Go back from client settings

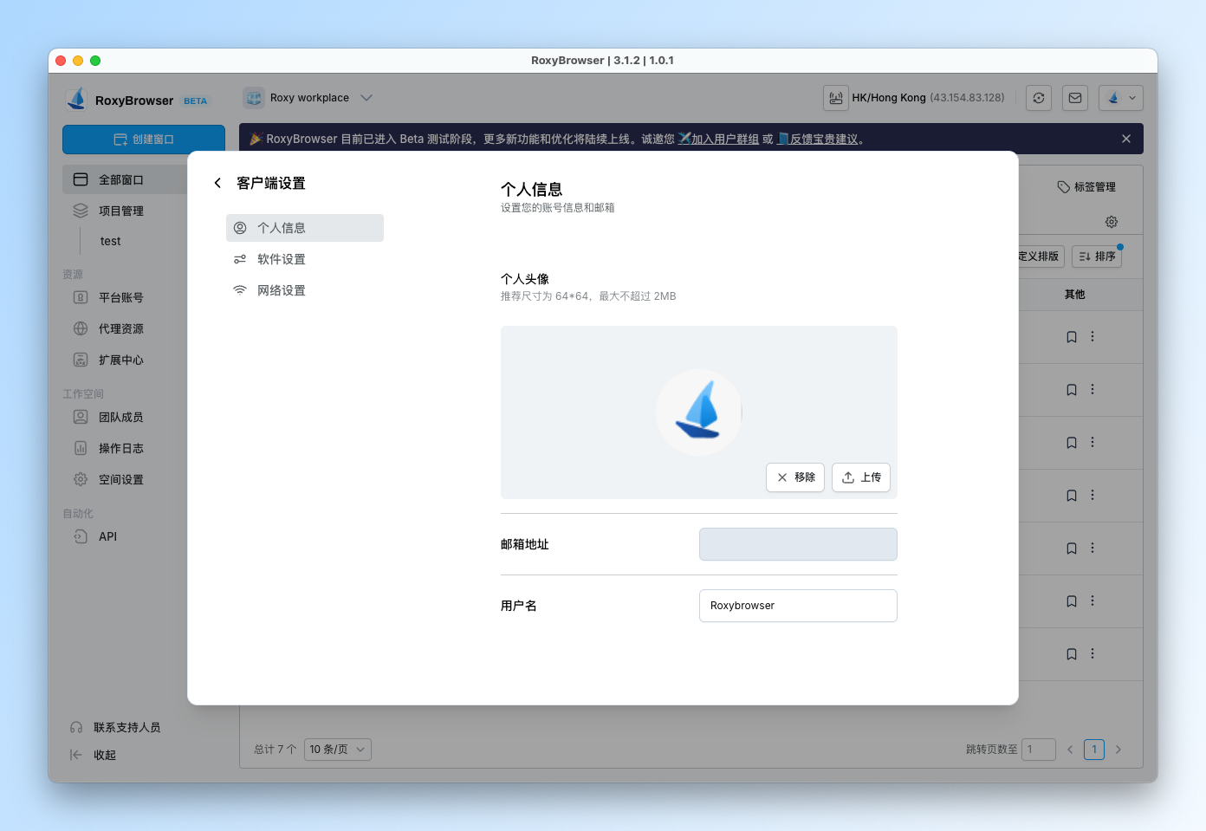point(217,183)
